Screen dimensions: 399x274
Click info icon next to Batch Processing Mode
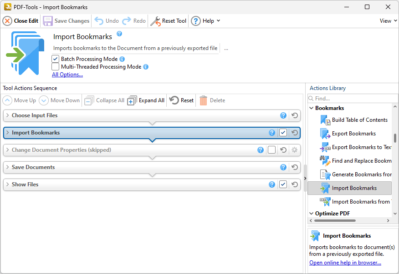122,59
